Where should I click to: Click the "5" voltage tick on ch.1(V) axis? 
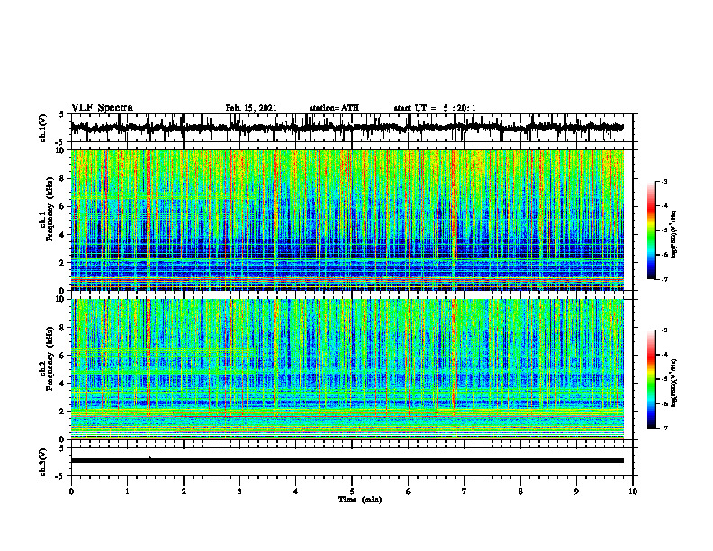tap(61, 114)
